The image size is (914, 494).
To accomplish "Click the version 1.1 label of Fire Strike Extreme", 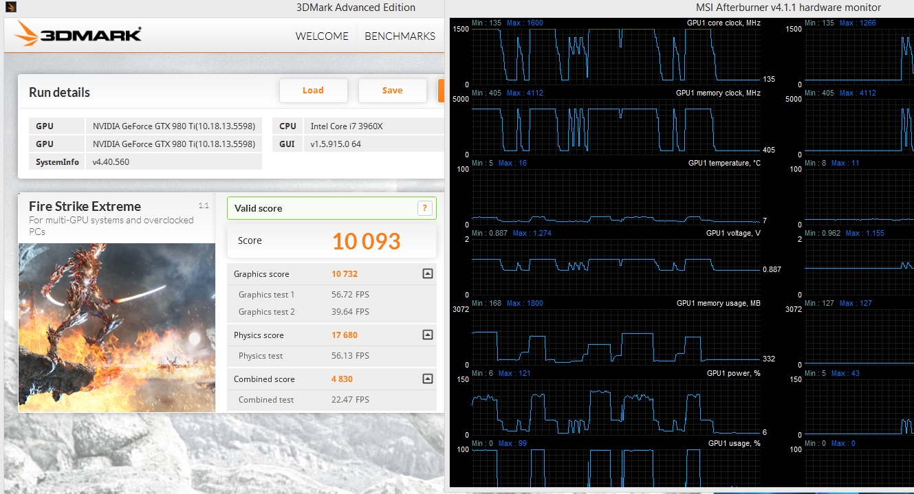I will click(204, 205).
